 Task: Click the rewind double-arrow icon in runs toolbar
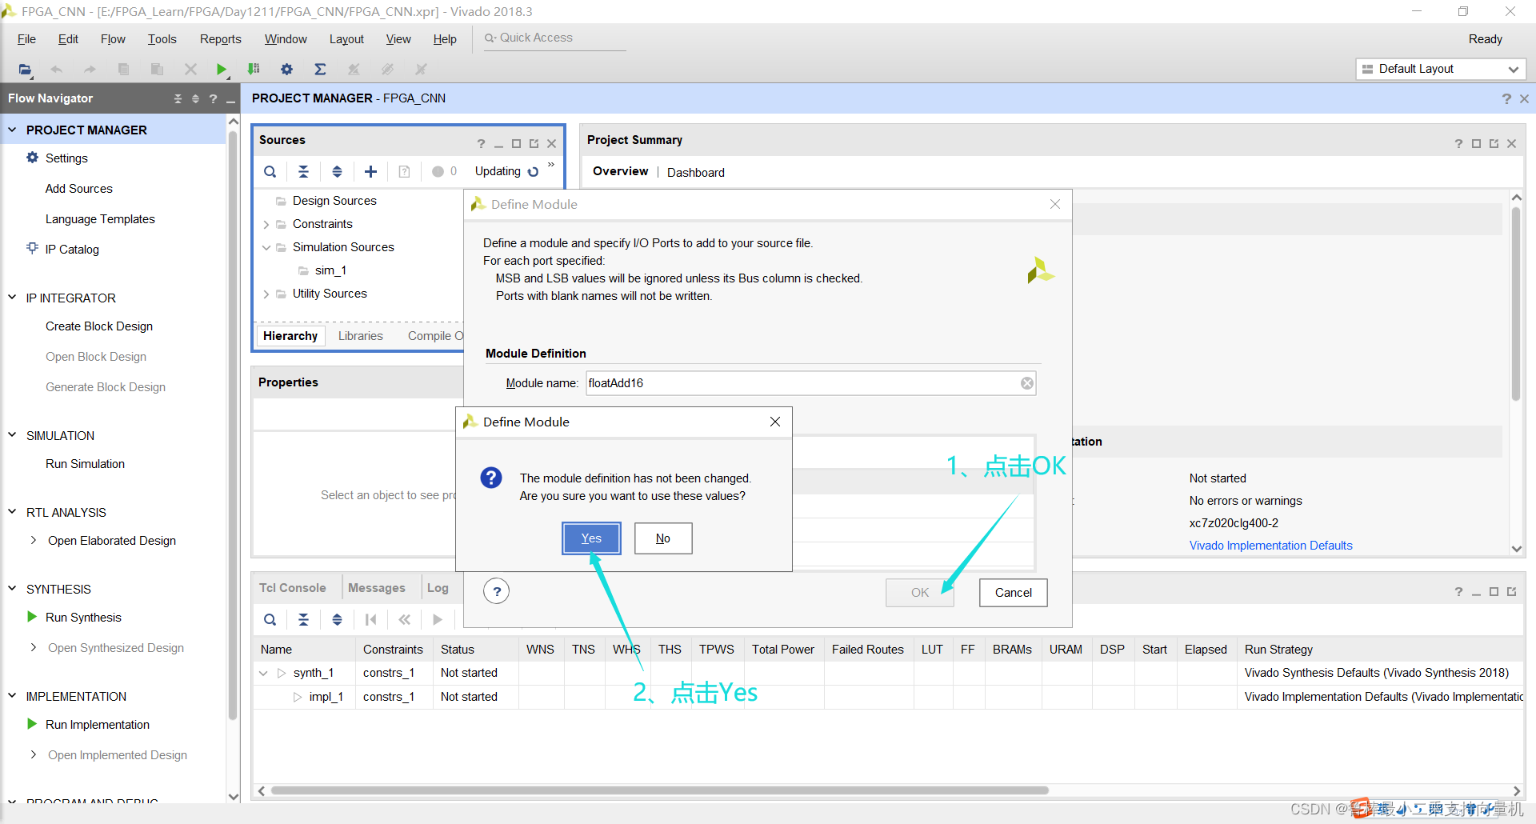[404, 619]
